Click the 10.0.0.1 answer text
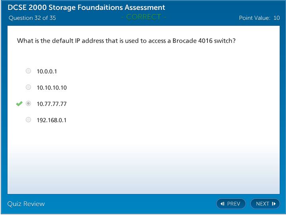The image size is (286, 215). [47, 71]
